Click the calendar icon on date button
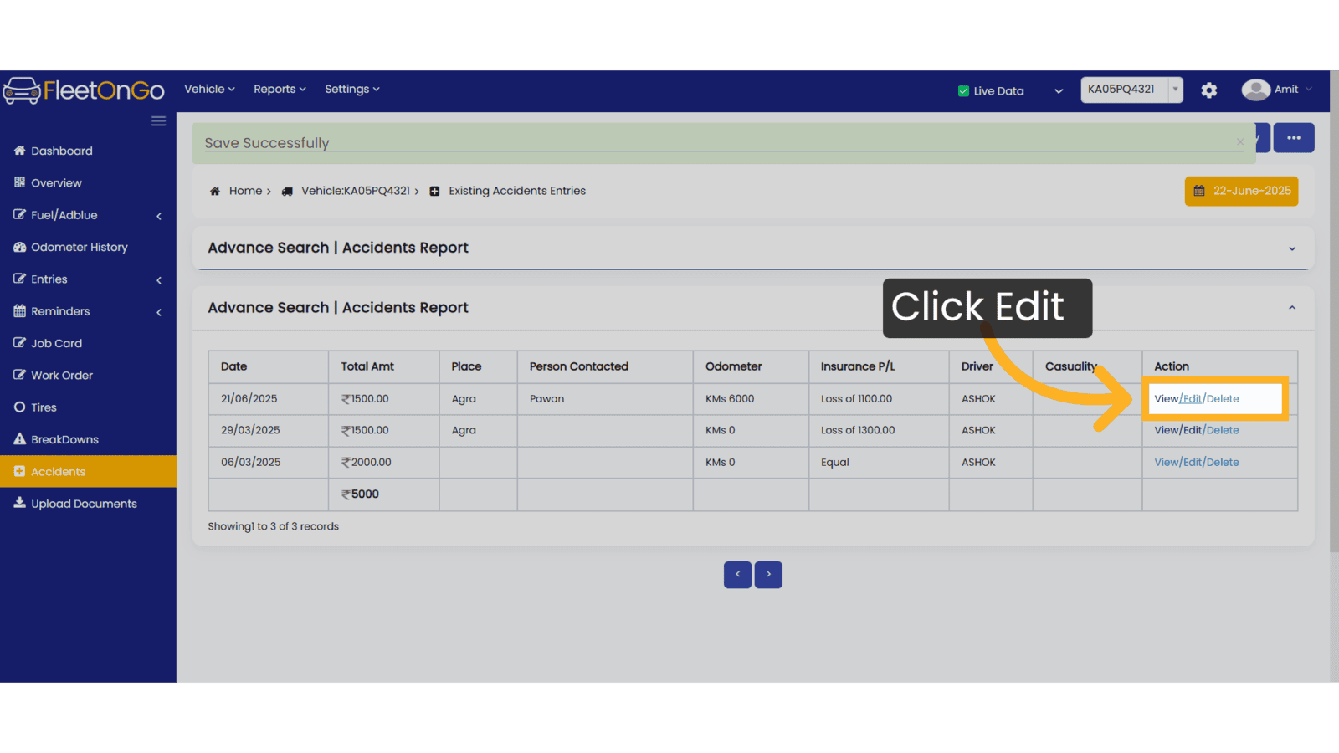Image resolution: width=1339 pixels, height=753 pixels. 1199,191
